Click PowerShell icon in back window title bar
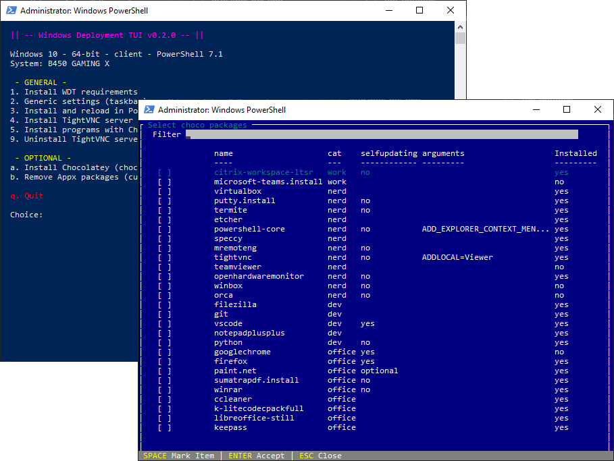 click(11, 10)
